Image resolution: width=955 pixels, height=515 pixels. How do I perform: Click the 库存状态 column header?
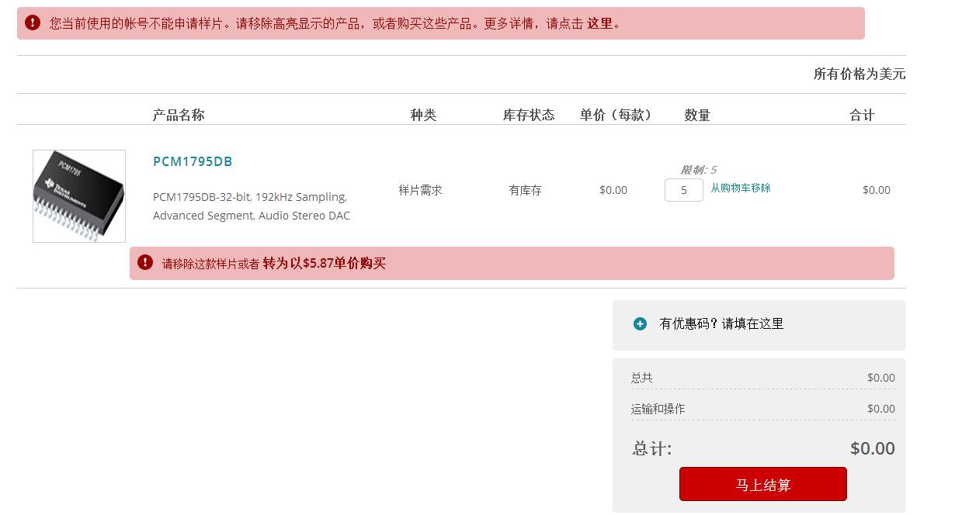click(x=529, y=115)
